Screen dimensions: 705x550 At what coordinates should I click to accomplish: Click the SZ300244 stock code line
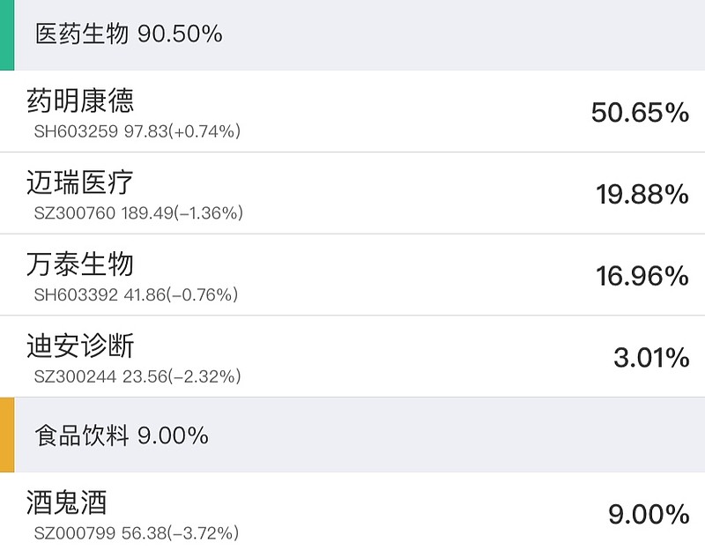[137, 376]
